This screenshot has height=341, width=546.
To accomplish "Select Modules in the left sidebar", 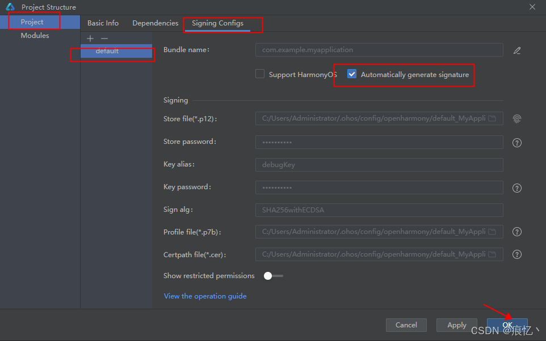I will pos(35,35).
